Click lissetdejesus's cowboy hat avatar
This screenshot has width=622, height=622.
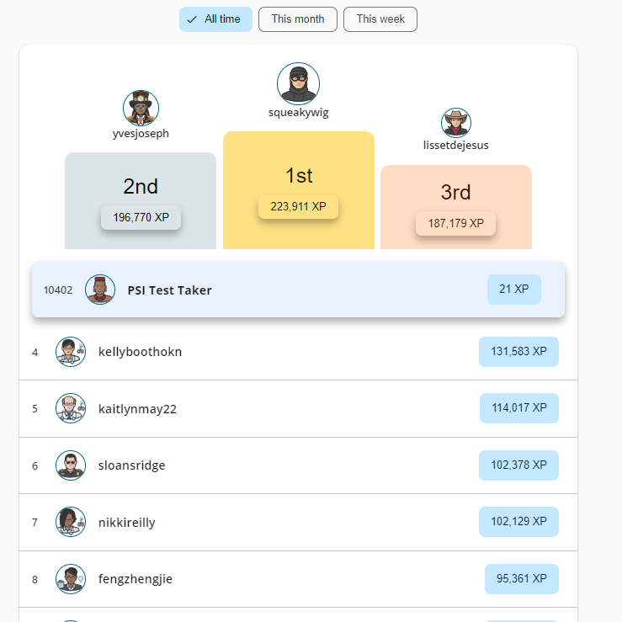pyautogui.click(x=455, y=123)
